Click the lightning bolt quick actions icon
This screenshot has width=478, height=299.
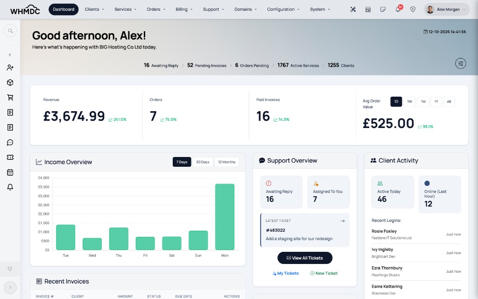[10, 55]
